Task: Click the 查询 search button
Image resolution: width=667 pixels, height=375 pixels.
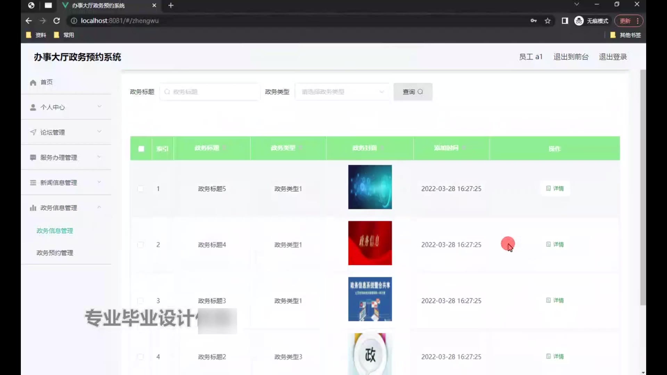Action: [413, 92]
